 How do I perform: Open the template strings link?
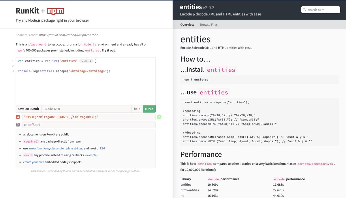pos(72,148)
